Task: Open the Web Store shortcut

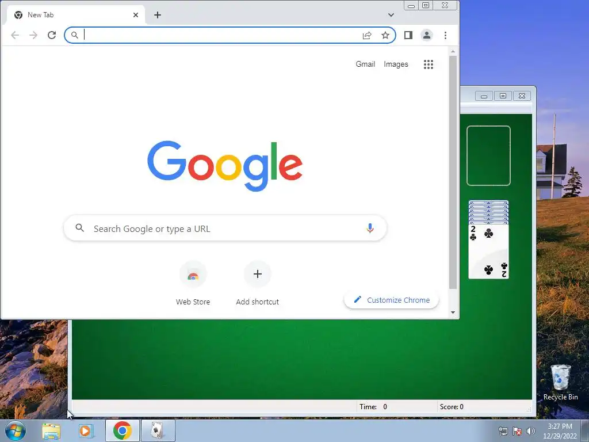Action: pyautogui.click(x=193, y=283)
